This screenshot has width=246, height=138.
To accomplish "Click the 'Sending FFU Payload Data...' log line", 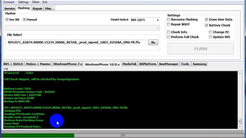I will click(23, 127).
